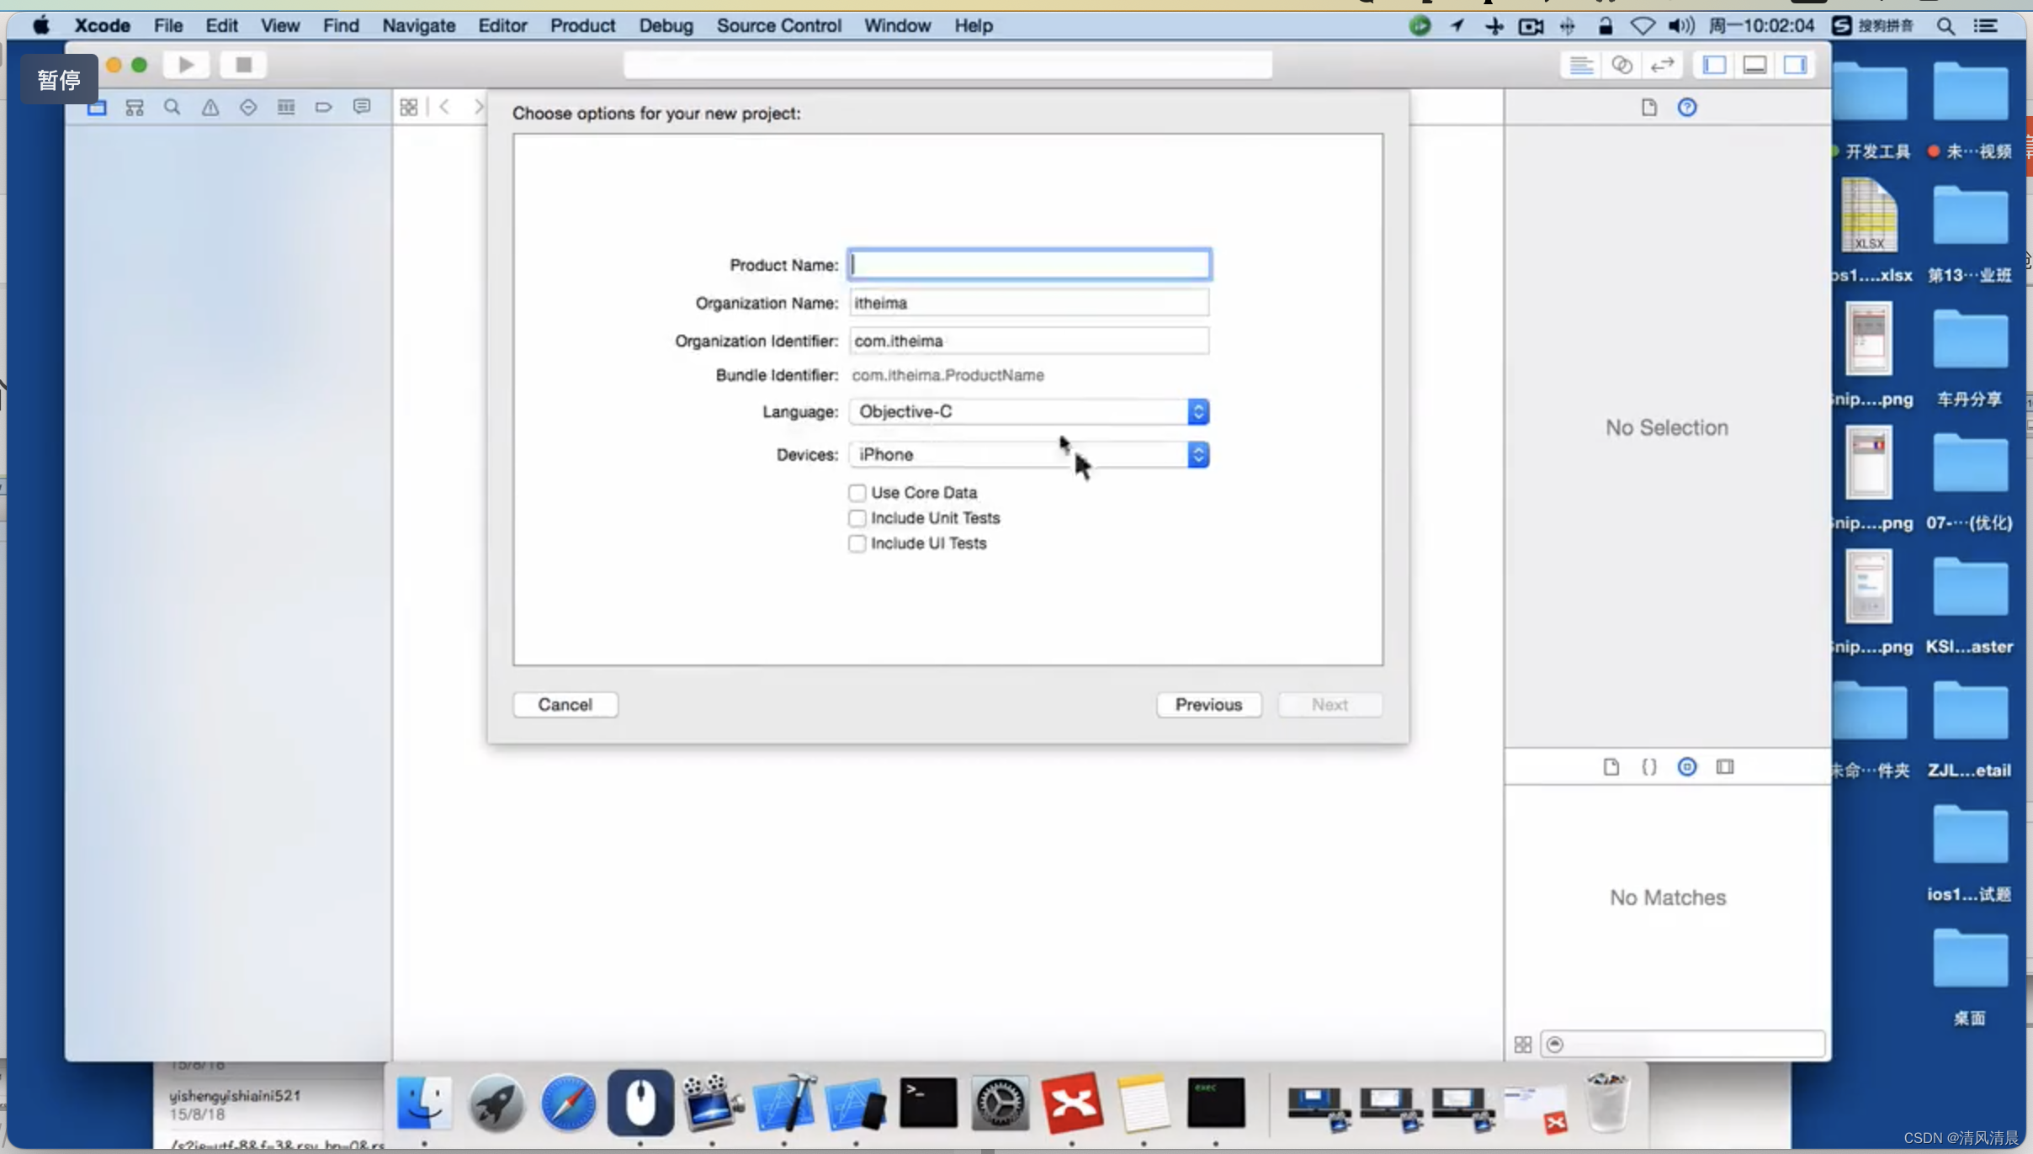Enable Include UI Tests checkbox
Viewport: 2033px width, 1154px height.
coord(857,543)
